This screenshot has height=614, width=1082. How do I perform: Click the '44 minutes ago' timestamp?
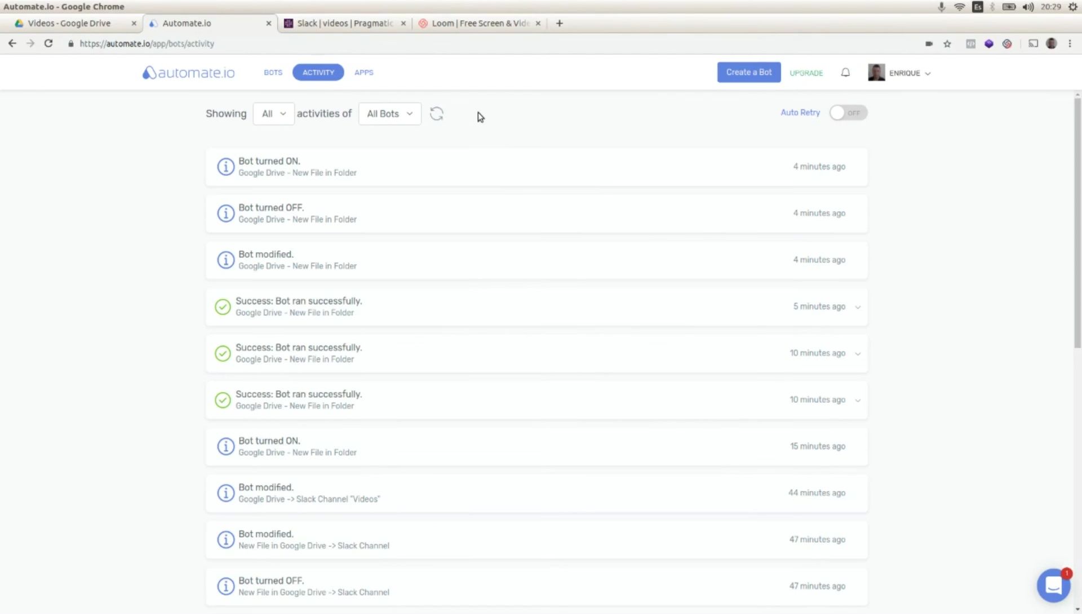[x=817, y=493]
